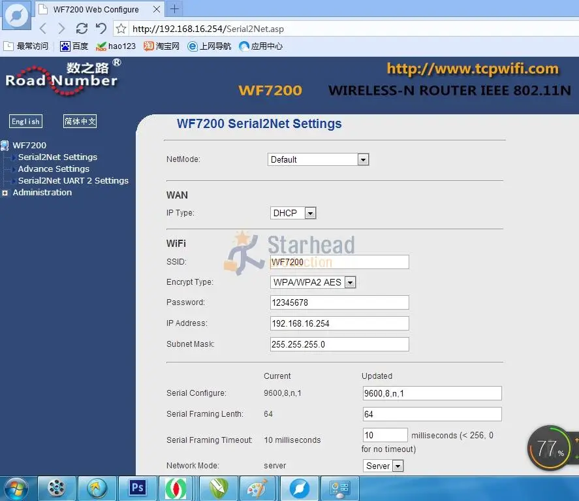Open the paint palette taskbar app

click(257, 489)
